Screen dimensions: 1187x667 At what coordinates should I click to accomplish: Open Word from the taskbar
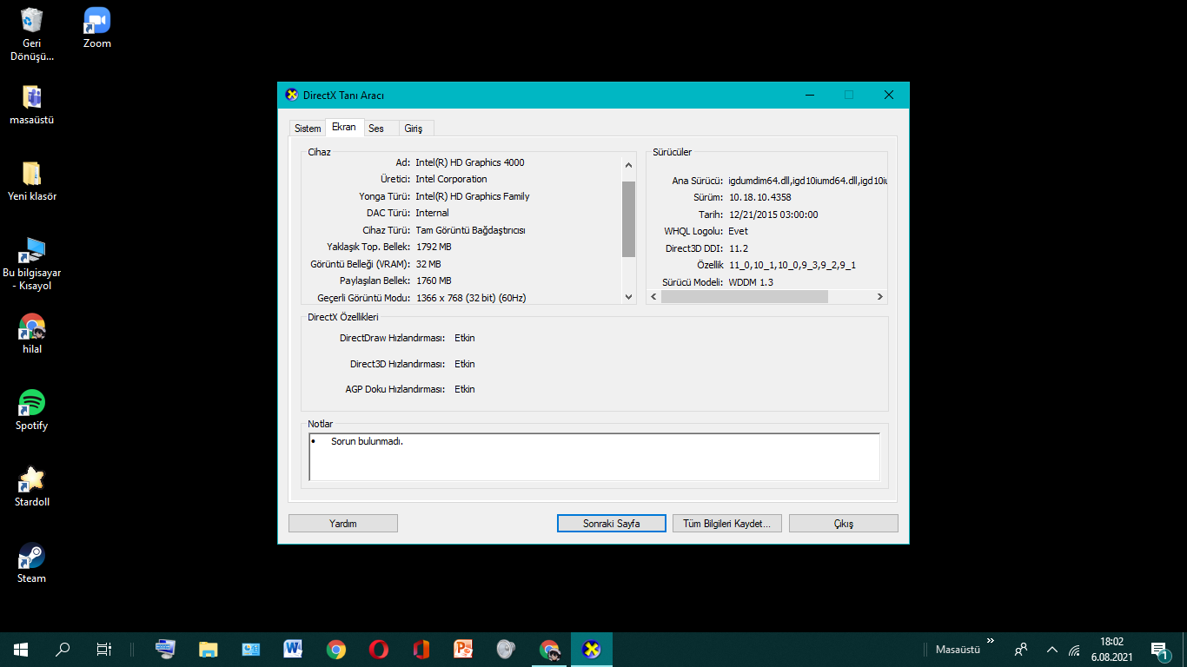(x=293, y=649)
